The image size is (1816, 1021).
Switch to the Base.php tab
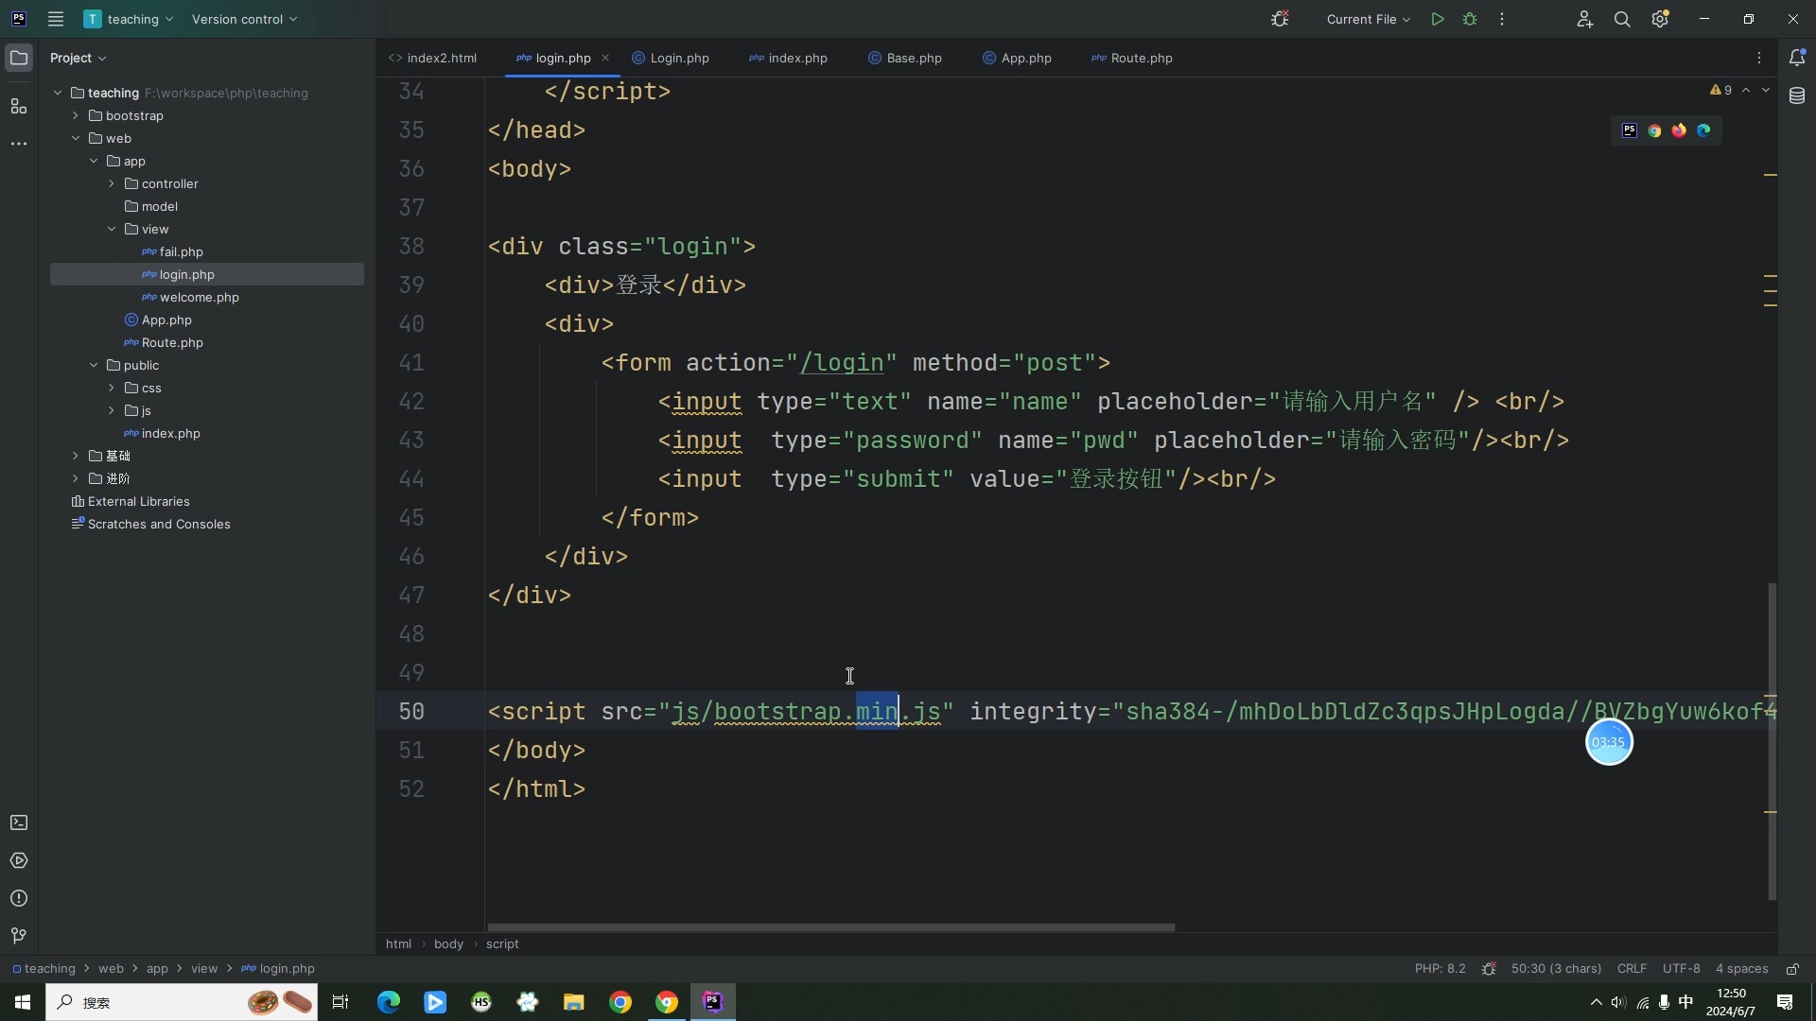(913, 58)
